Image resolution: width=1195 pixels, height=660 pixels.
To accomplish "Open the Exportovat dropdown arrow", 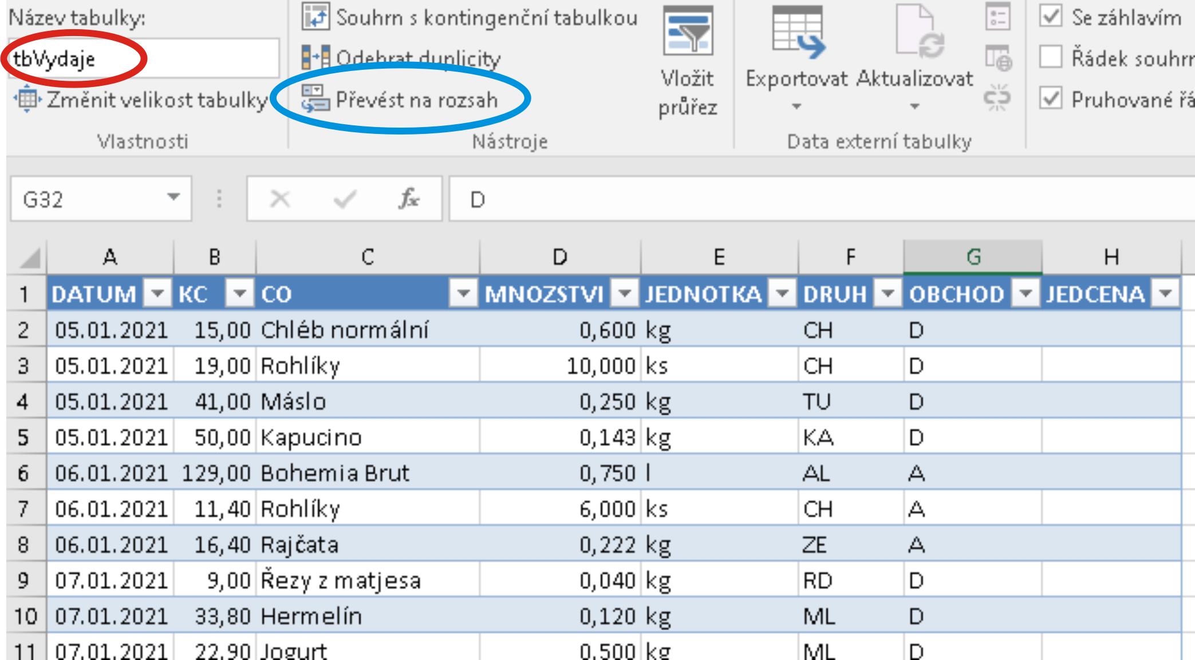I will pos(796,107).
